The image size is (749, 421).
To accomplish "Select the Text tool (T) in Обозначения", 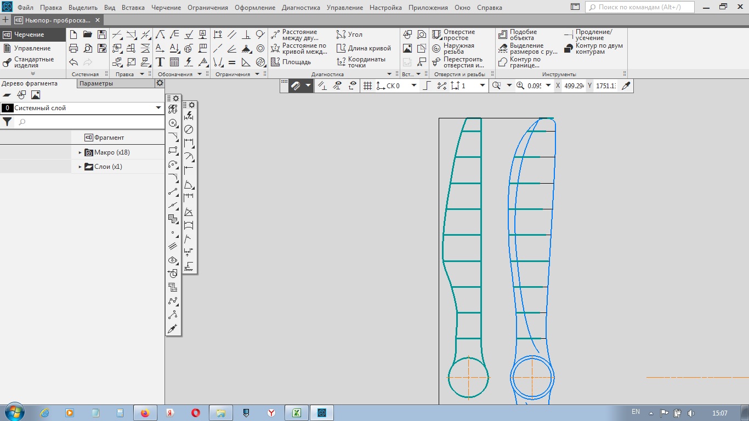I will (160, 62).
